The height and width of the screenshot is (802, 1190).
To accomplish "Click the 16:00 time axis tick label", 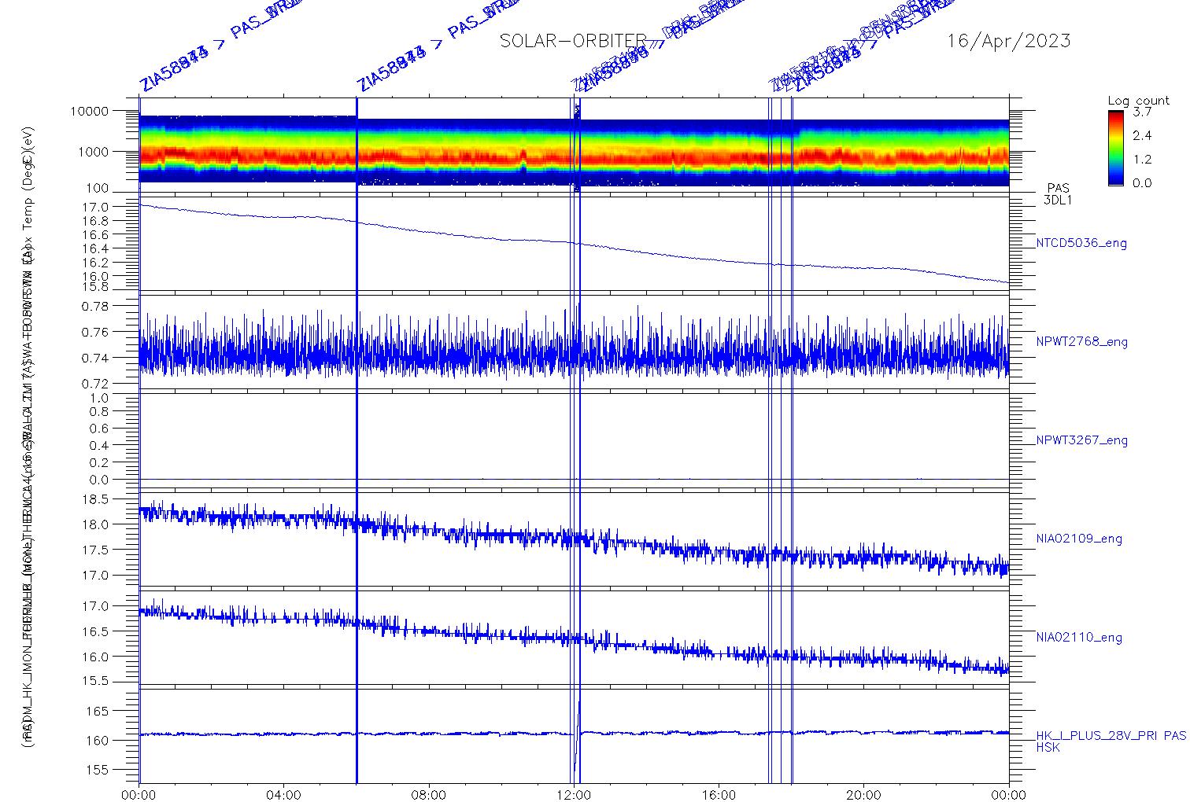I will (719, 794).
